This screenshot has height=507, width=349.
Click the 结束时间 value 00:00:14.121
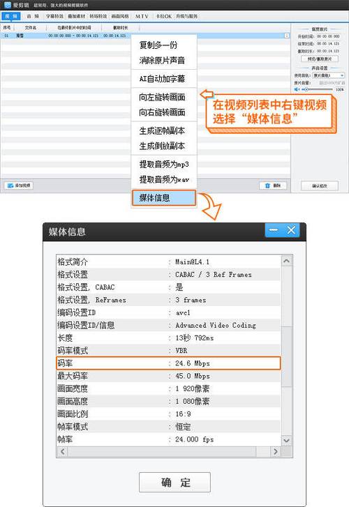click(x=328, y=44)
